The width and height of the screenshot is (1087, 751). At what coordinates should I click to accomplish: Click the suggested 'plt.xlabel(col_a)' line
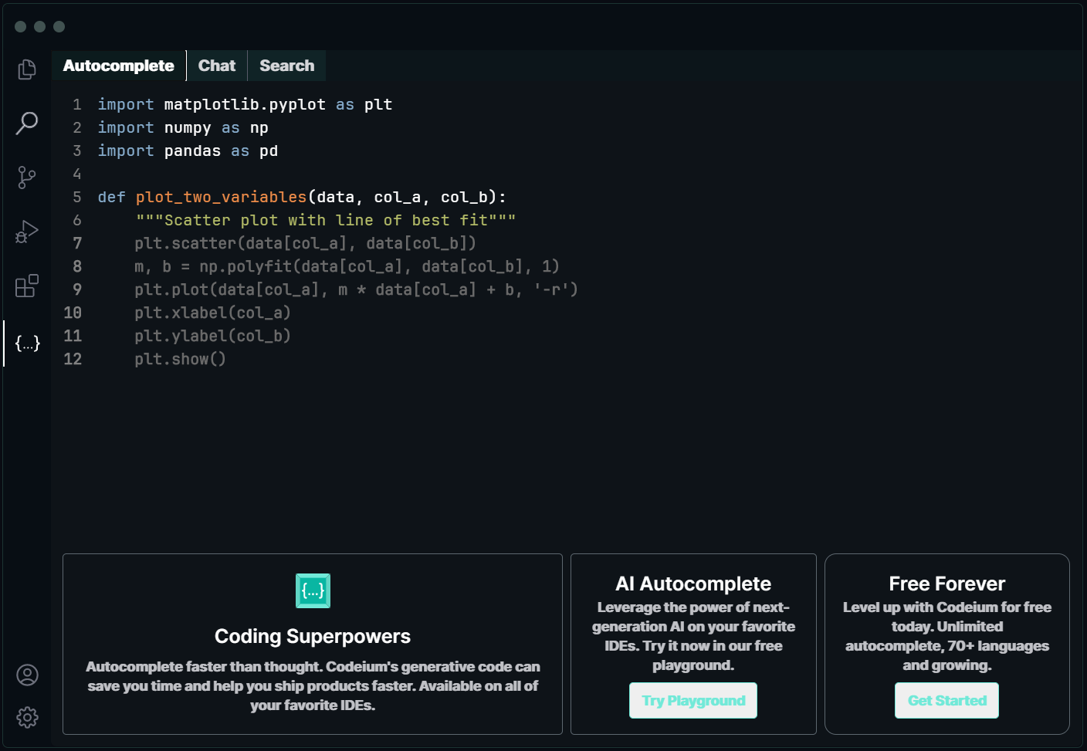point(212,313)
